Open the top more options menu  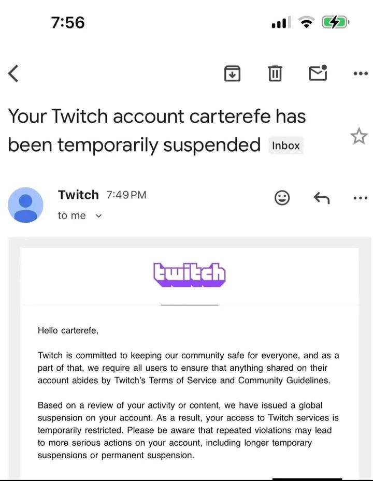point(360,74)
